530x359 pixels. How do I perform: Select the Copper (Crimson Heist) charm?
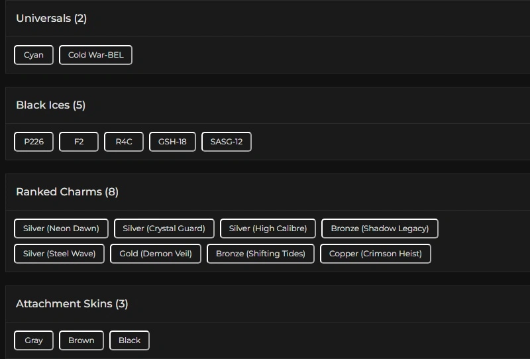point(376,254)
